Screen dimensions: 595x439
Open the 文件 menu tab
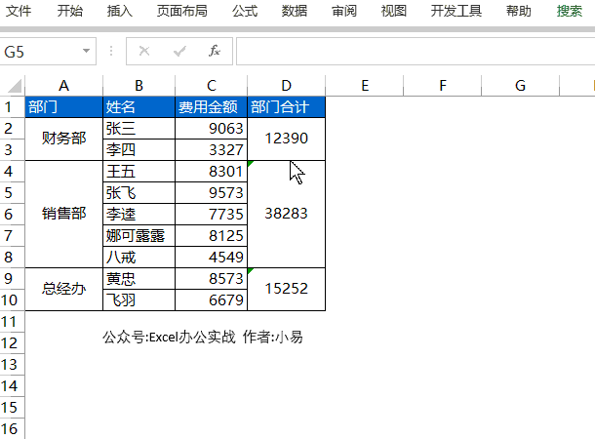19,11
